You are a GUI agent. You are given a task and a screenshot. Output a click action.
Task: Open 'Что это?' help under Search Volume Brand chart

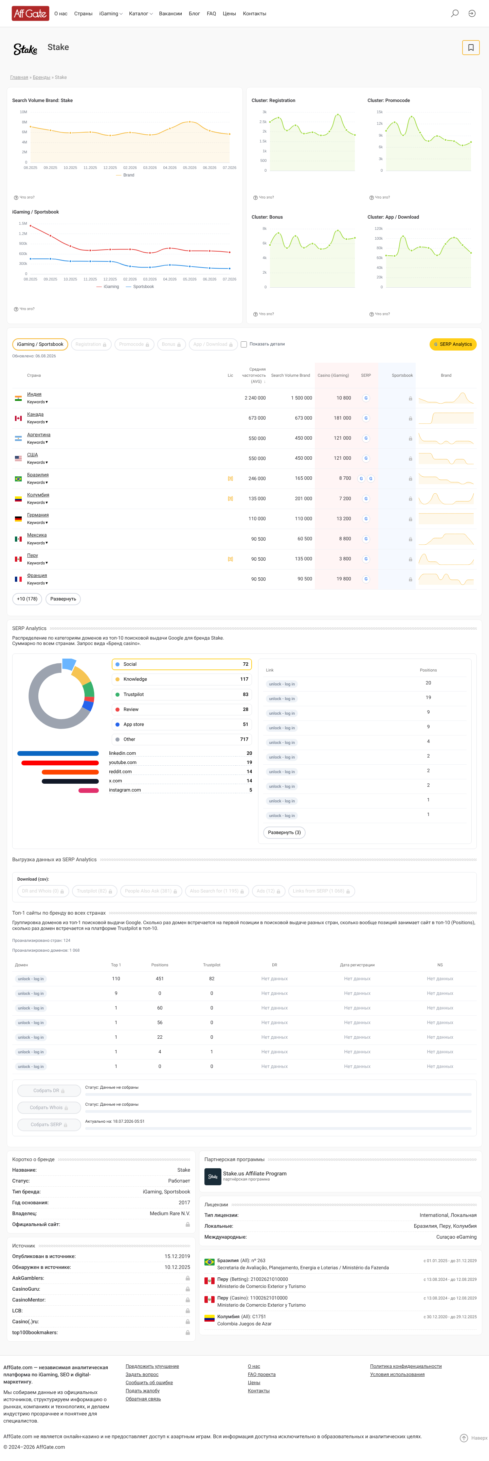(24, 197)
